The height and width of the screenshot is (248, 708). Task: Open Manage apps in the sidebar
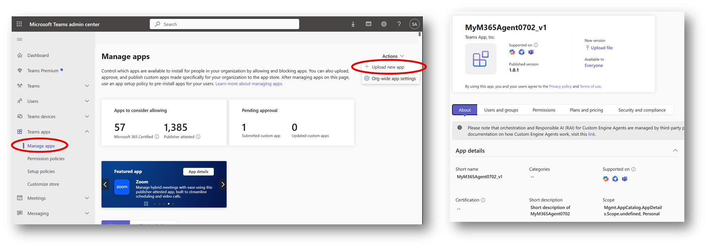click(x=41, y=146)
